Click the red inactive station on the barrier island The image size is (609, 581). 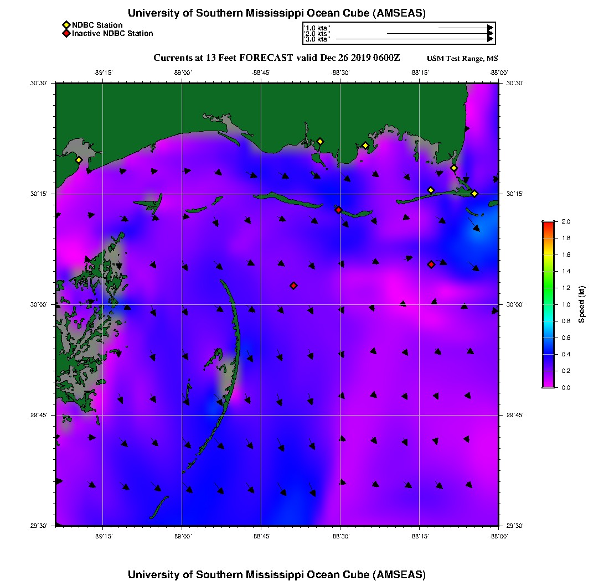click(x=338, y=210)
